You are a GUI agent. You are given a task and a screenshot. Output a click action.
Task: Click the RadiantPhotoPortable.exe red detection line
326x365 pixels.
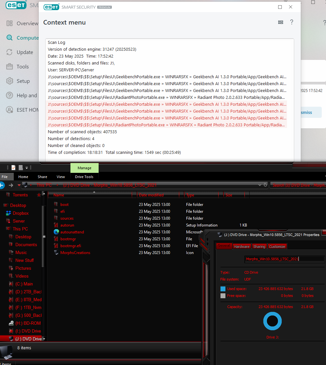pyautogui.click(x=166, y=125)
